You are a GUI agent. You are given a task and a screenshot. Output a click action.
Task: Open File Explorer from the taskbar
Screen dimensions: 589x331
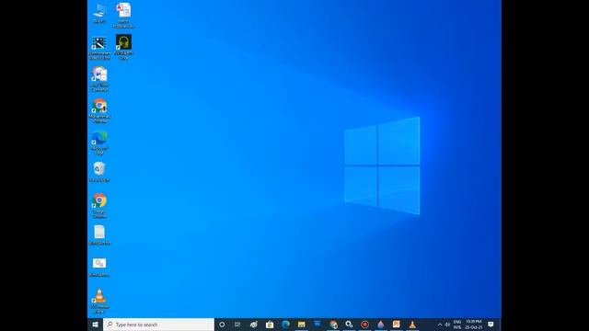[301, 325]
